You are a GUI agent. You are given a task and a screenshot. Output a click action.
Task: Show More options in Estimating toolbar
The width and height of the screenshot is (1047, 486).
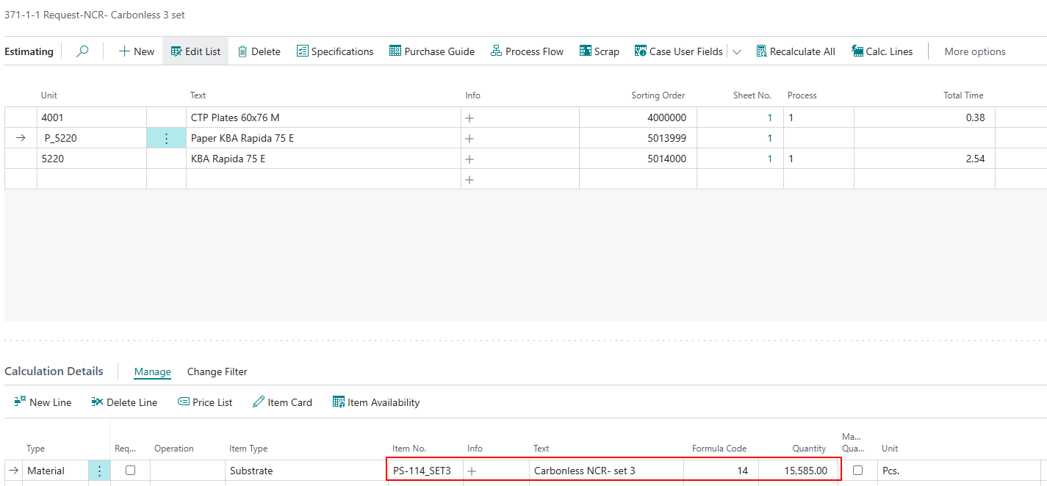(975, 51)
